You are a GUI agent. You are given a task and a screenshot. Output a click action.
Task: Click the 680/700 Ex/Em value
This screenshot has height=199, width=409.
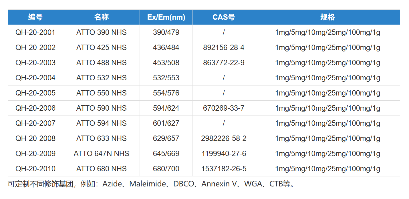[x=166, y=169]
